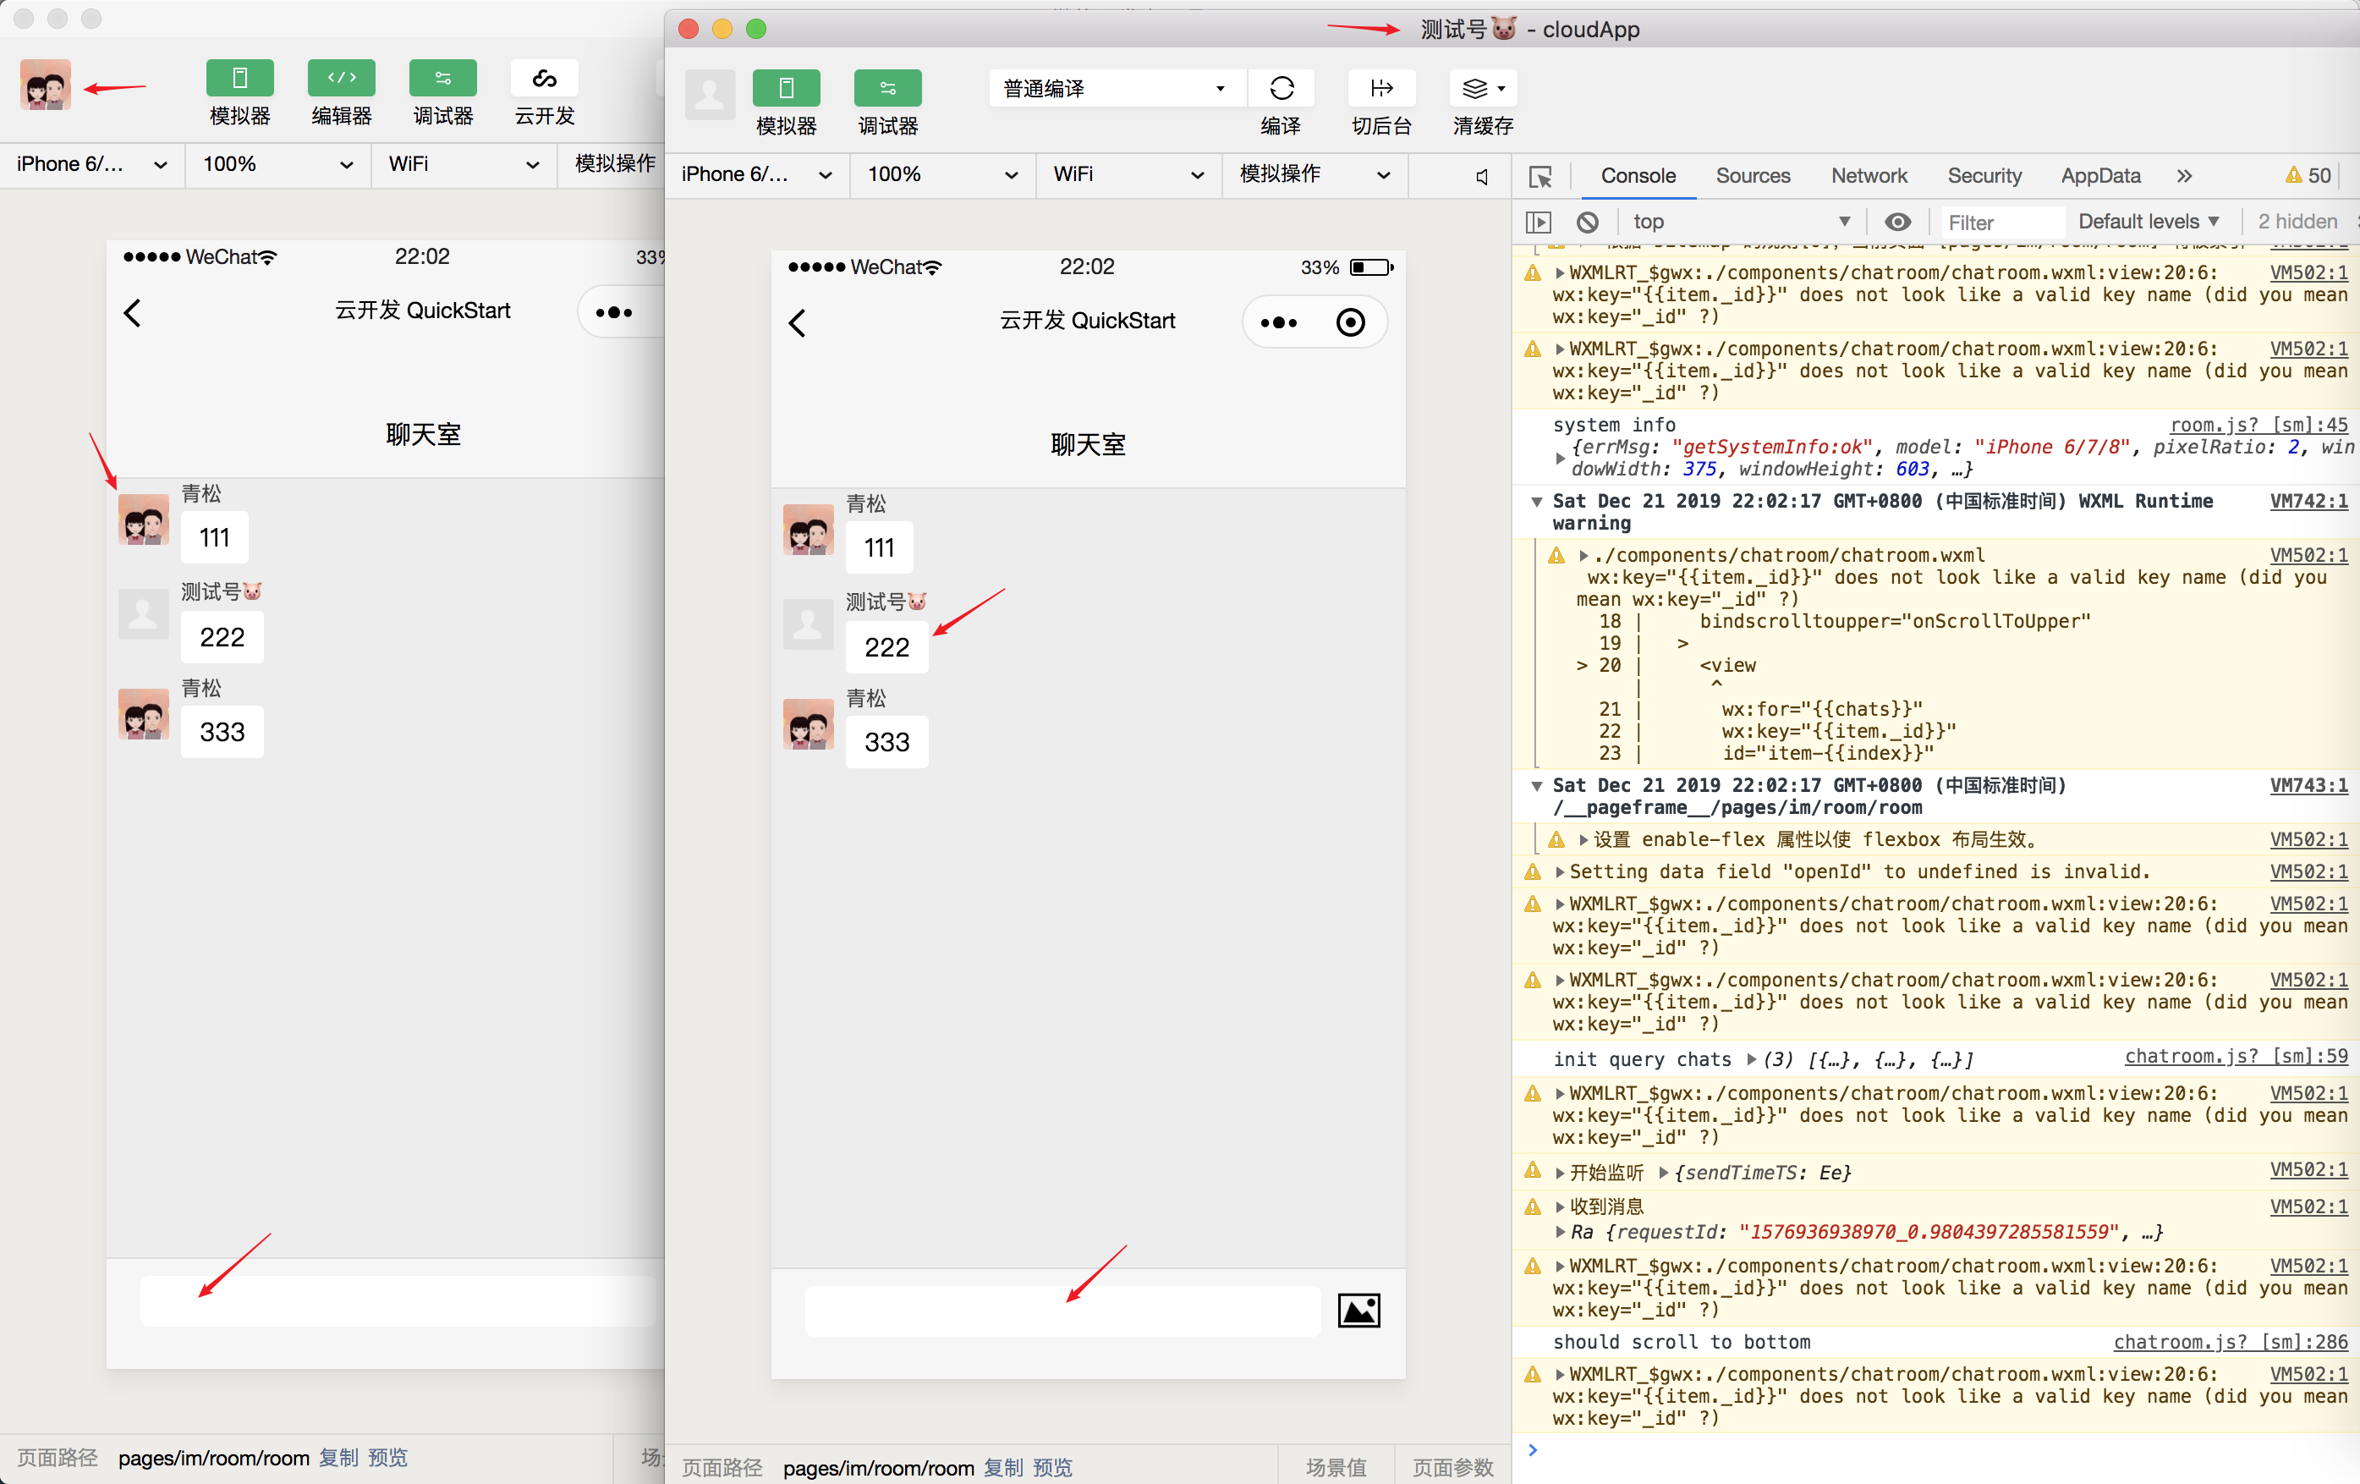Open 普通编译 compile mode dropdown
2360x1484 pixels.
[1116, 88]
